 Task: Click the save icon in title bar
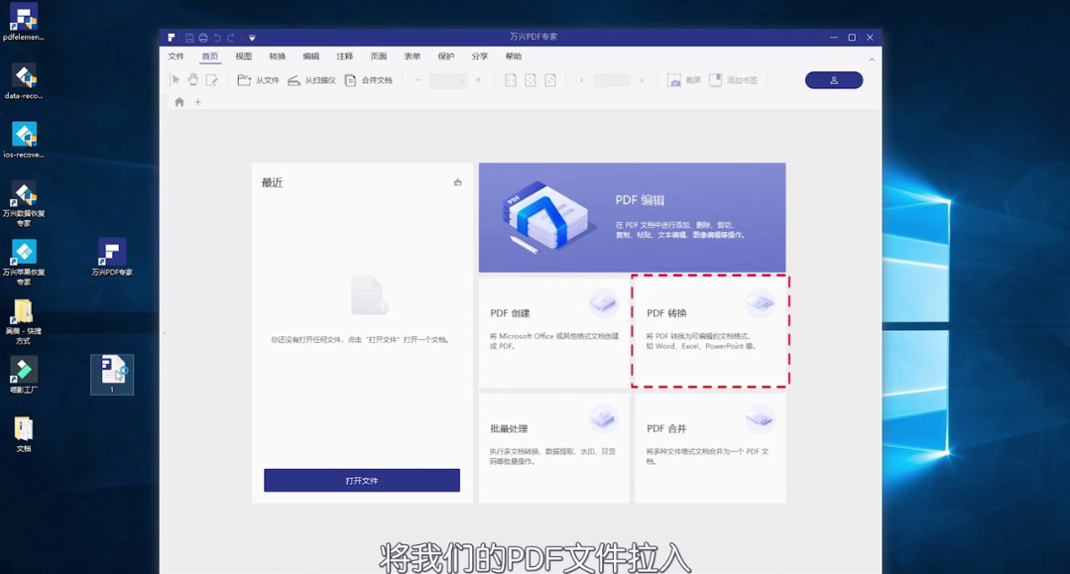tap(189, 38)
